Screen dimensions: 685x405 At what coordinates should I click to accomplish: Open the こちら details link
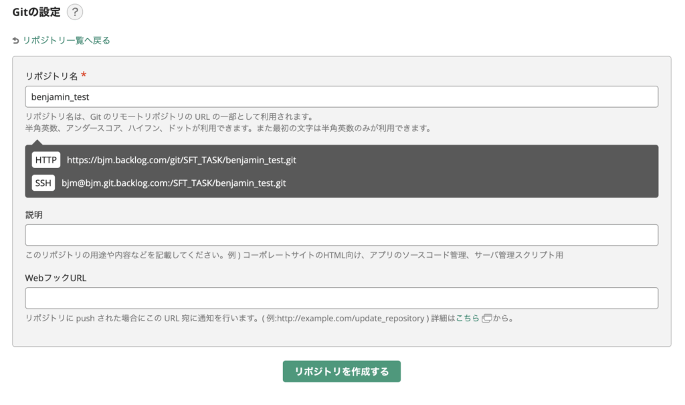tap(468, 318)
